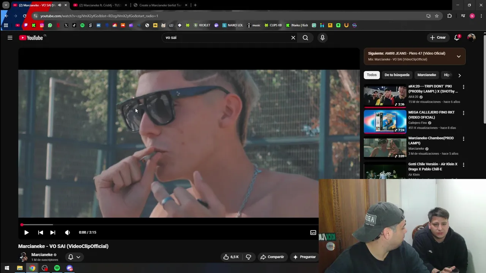Open the X (Twitter) bookmark icon
The width and height of the screenshot is (486, 273).
click(x=66, y=25)
